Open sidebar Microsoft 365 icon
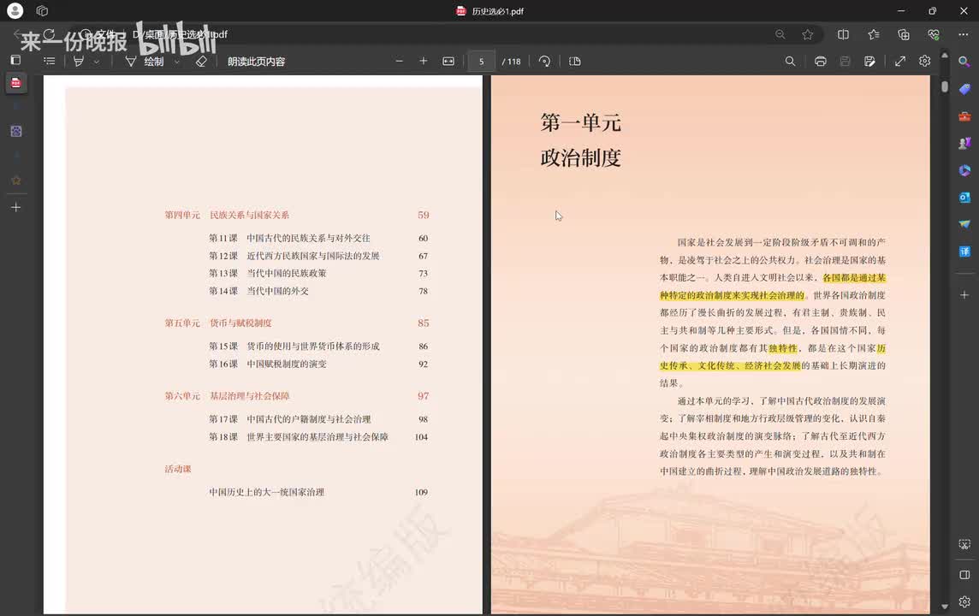Viewport: 979px width, 616px height. 964,170
